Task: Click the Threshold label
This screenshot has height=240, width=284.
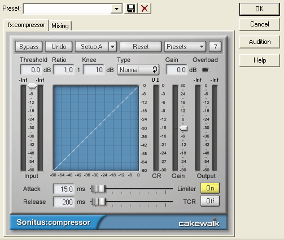Action: [33, 60]
